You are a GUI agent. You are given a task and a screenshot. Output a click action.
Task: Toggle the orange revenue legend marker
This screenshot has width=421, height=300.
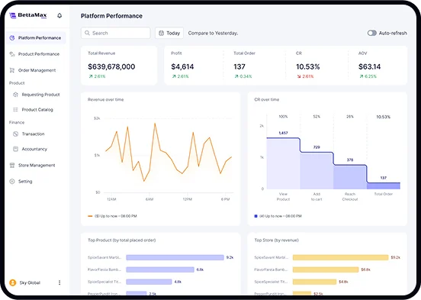(x=90, y=216)
